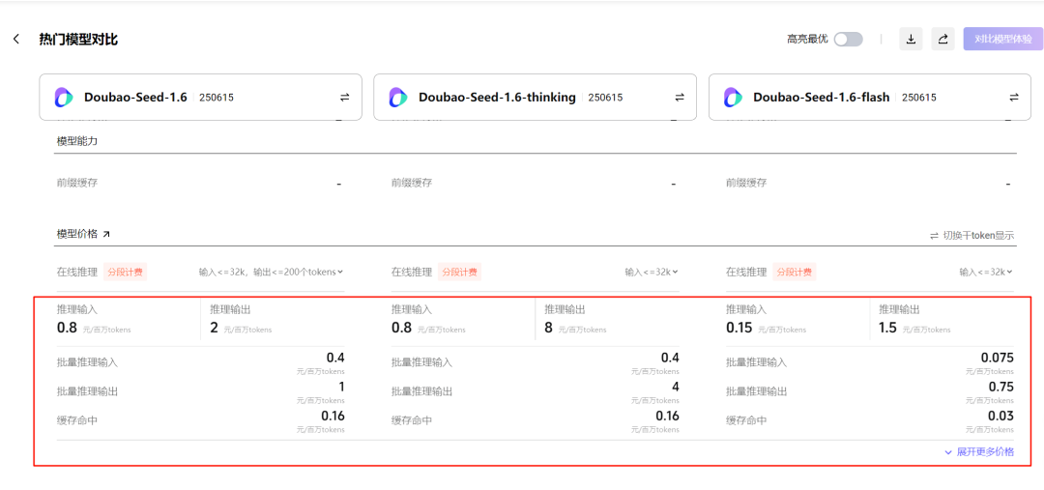Swap model on Doubao-Seed-1.6-thinking card
The height and width of the screenshot is (490, 1044).
[680, 98]
